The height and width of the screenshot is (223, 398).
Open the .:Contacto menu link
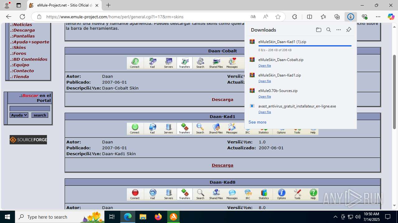click(x=22, y=71)
